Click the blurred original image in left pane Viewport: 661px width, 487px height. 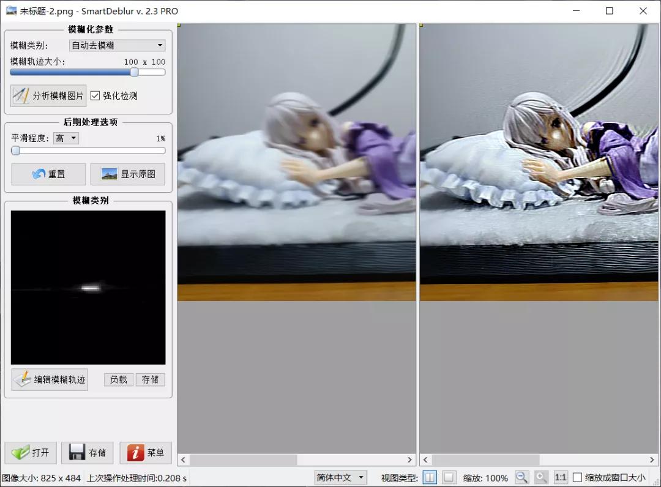(x=297, y=162)
